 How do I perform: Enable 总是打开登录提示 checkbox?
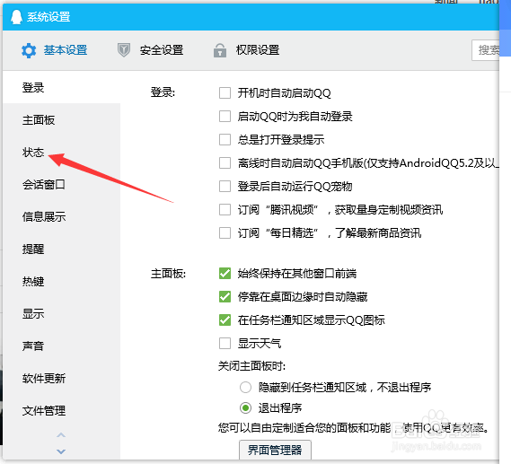coord(225,140)
